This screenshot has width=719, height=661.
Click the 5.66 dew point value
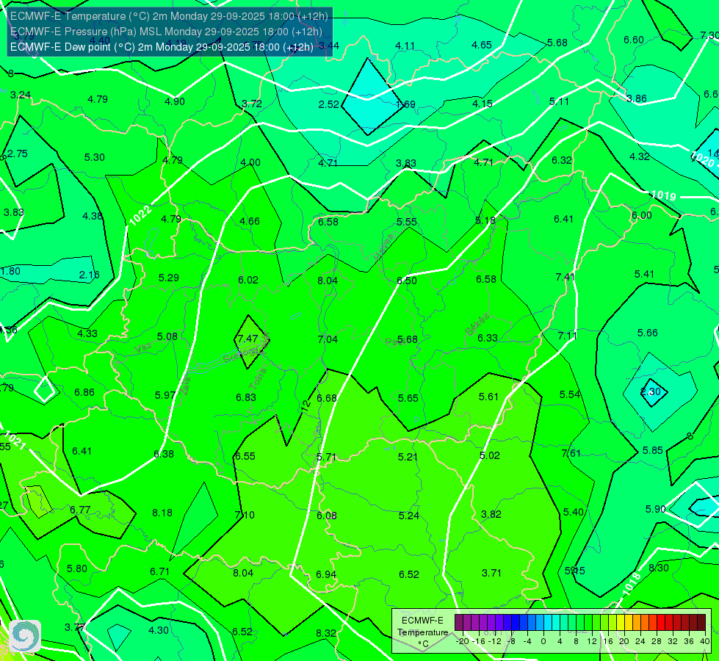click(x=648, y=333)
